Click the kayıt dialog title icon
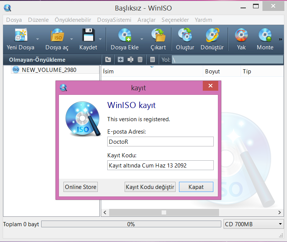Screen dimensions: 287x242 63,88
